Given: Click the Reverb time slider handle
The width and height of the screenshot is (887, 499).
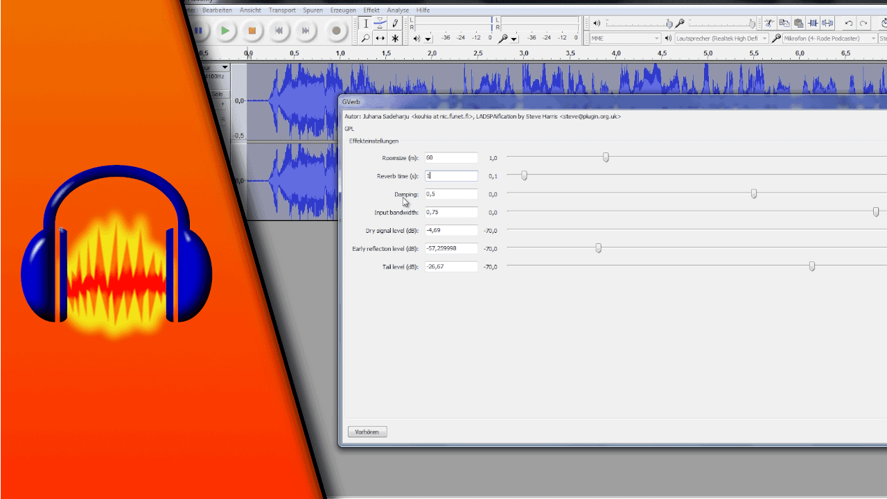Looking at the screenshot, I should [524, 175].
